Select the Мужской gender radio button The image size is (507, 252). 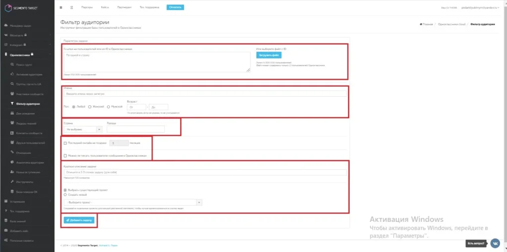tap(108, 107)
